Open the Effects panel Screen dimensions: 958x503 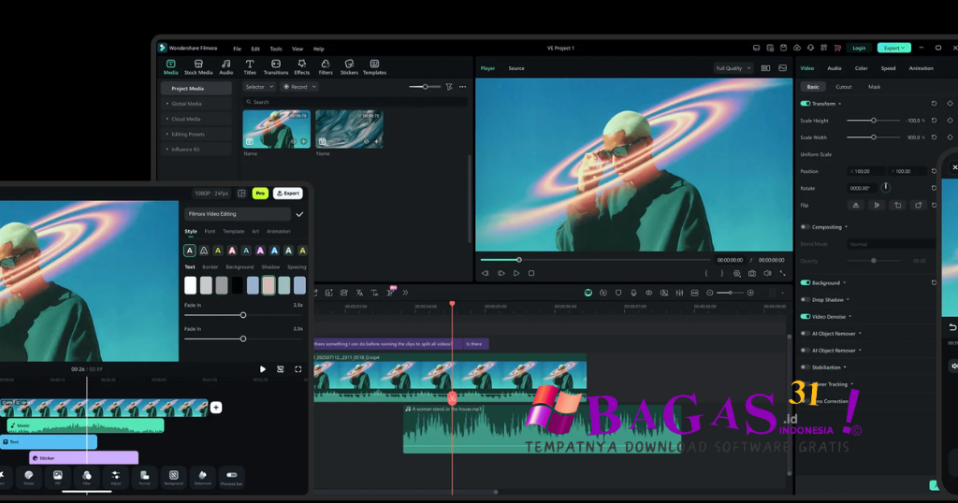302,67
